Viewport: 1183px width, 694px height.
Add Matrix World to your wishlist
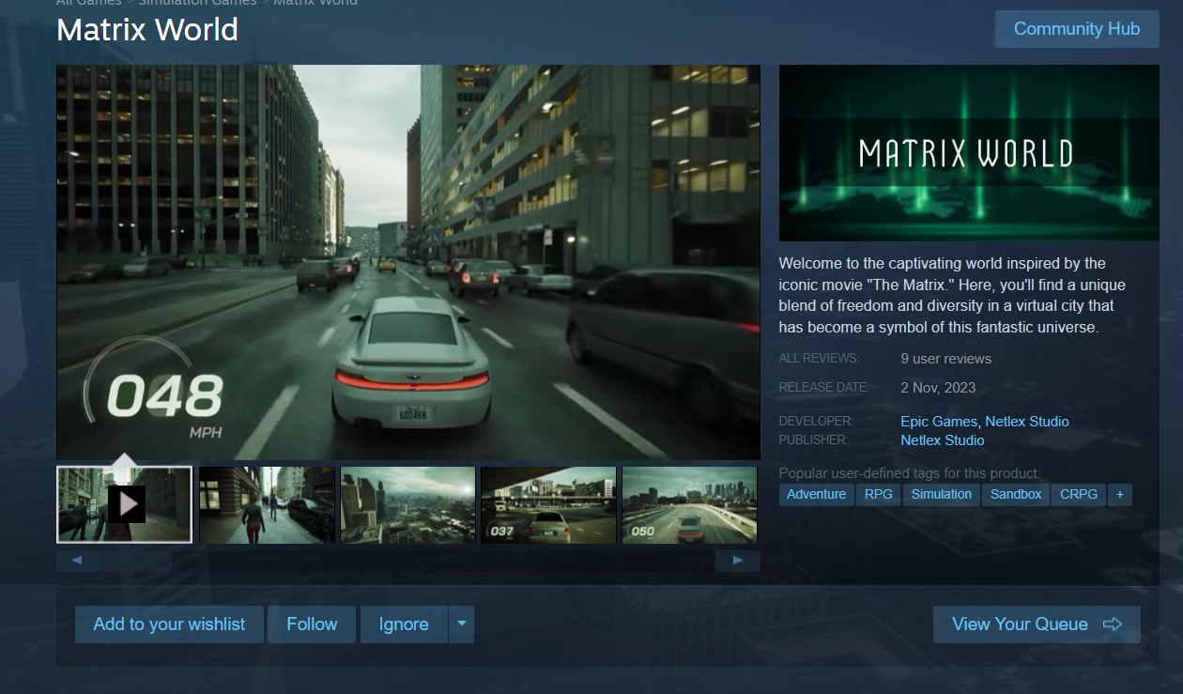coord(169,625)
